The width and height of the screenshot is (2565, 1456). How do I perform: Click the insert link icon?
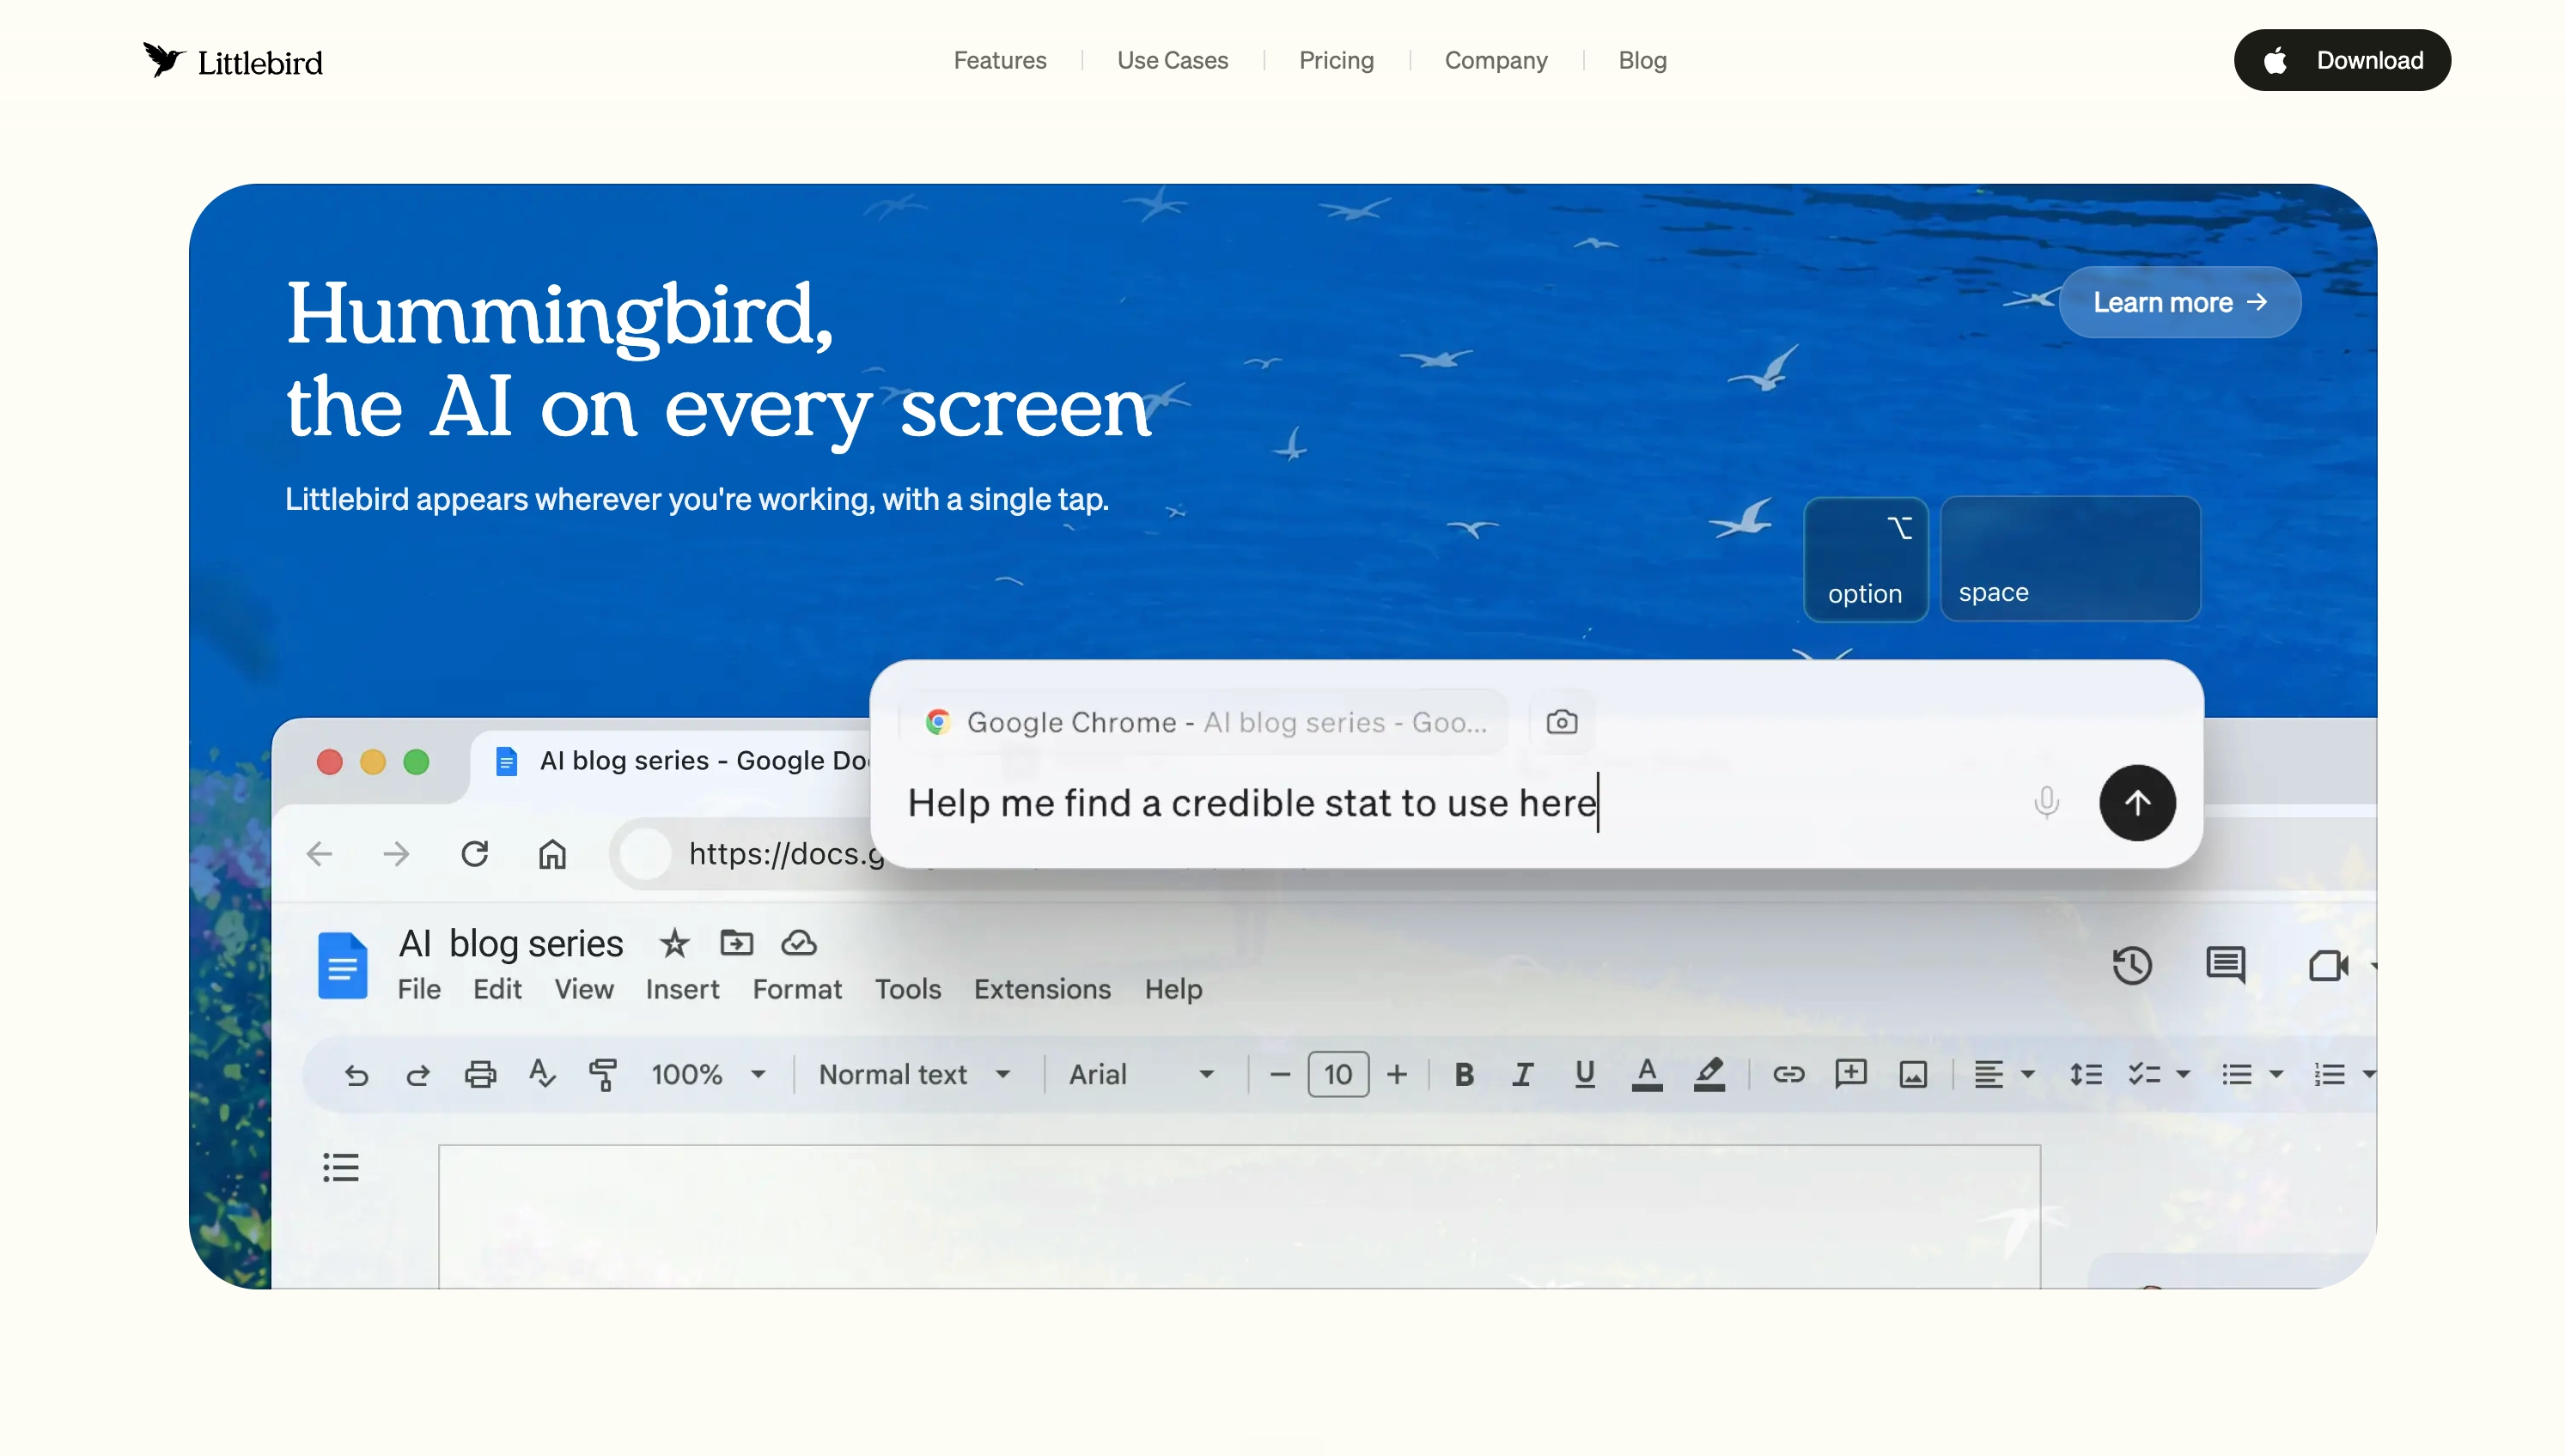1788,1075
